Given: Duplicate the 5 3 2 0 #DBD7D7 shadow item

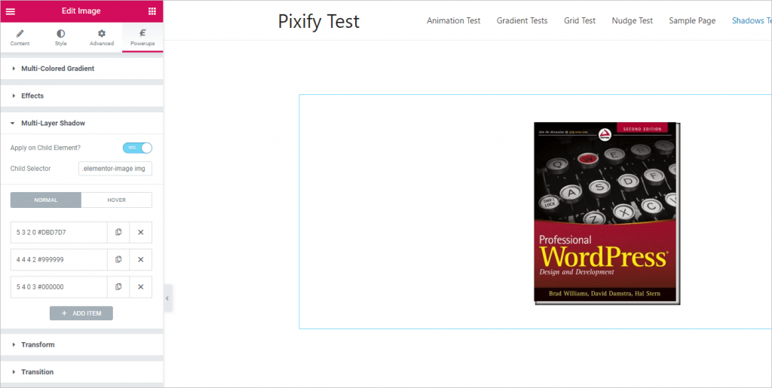Looking at the screenshot, I should (118, 232).
